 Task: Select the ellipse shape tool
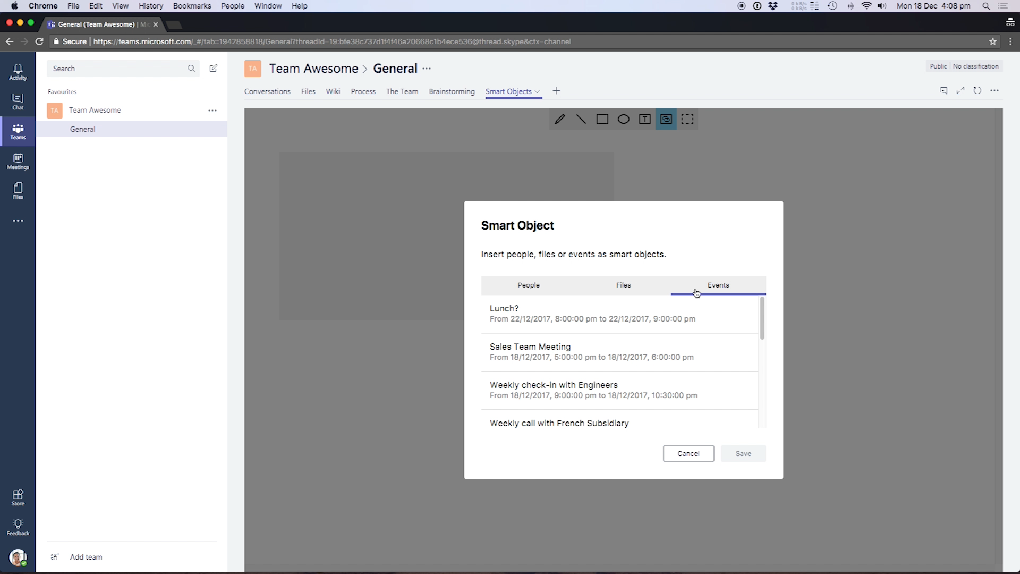[x=623, y=119]
